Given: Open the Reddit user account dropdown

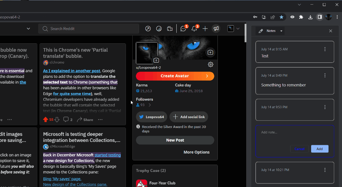Looking at the screenshot, I should 233,29.
